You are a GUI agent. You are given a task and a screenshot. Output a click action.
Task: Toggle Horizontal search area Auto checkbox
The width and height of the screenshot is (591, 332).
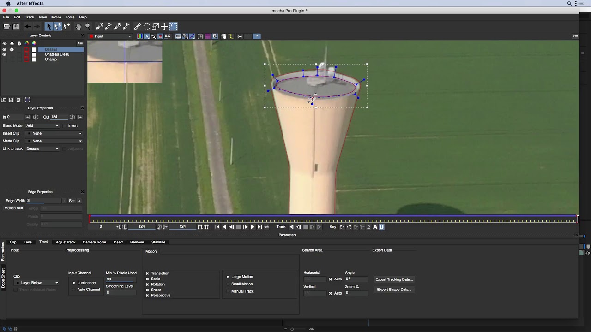point(330,279)
